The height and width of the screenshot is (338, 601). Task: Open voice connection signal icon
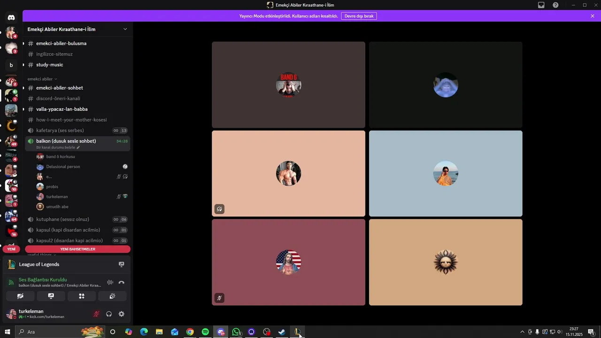11,282
